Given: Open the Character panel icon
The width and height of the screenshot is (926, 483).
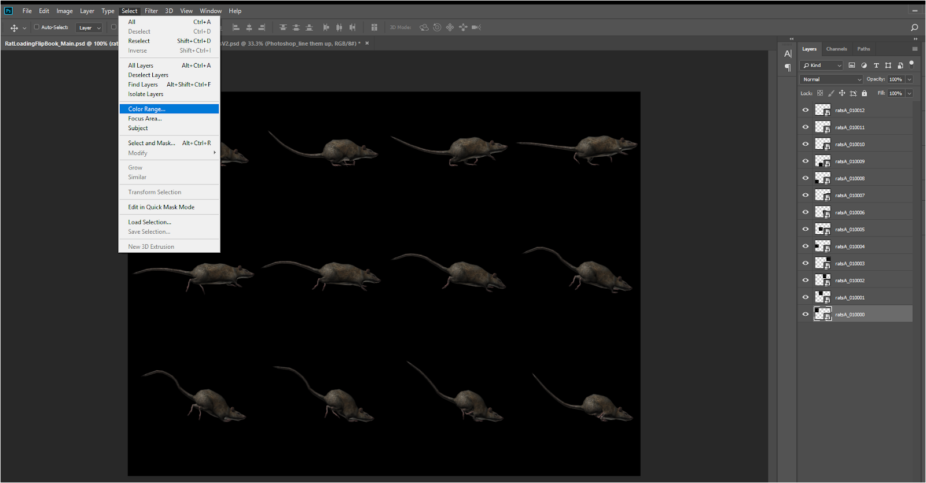Looking at the screenshot, I should click(788, 54).
